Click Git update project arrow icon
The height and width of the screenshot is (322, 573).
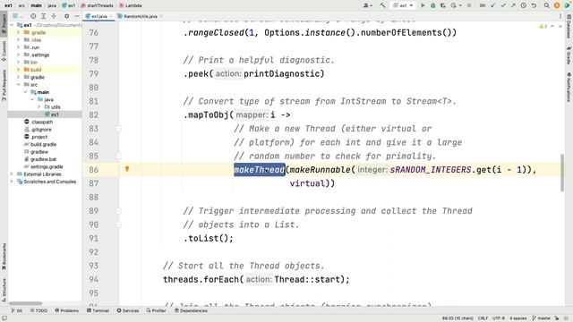[x=493, y=5]
